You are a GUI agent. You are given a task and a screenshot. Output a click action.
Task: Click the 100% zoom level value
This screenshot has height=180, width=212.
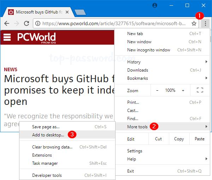[x=170, y=90]
